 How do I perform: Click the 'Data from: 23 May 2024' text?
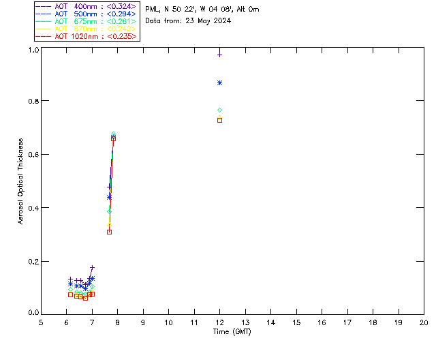pos(188,21)
